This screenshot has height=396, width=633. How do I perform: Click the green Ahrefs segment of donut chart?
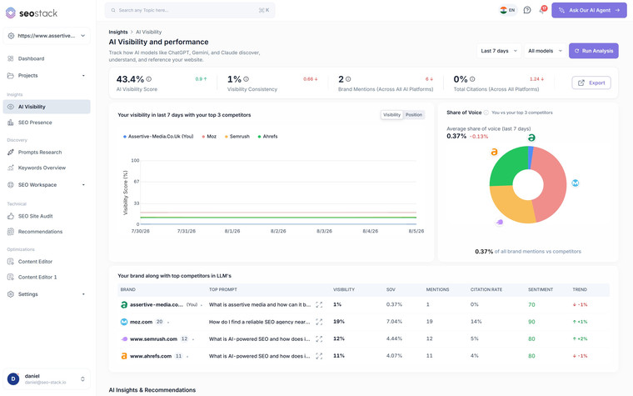[x=506, y=166]
